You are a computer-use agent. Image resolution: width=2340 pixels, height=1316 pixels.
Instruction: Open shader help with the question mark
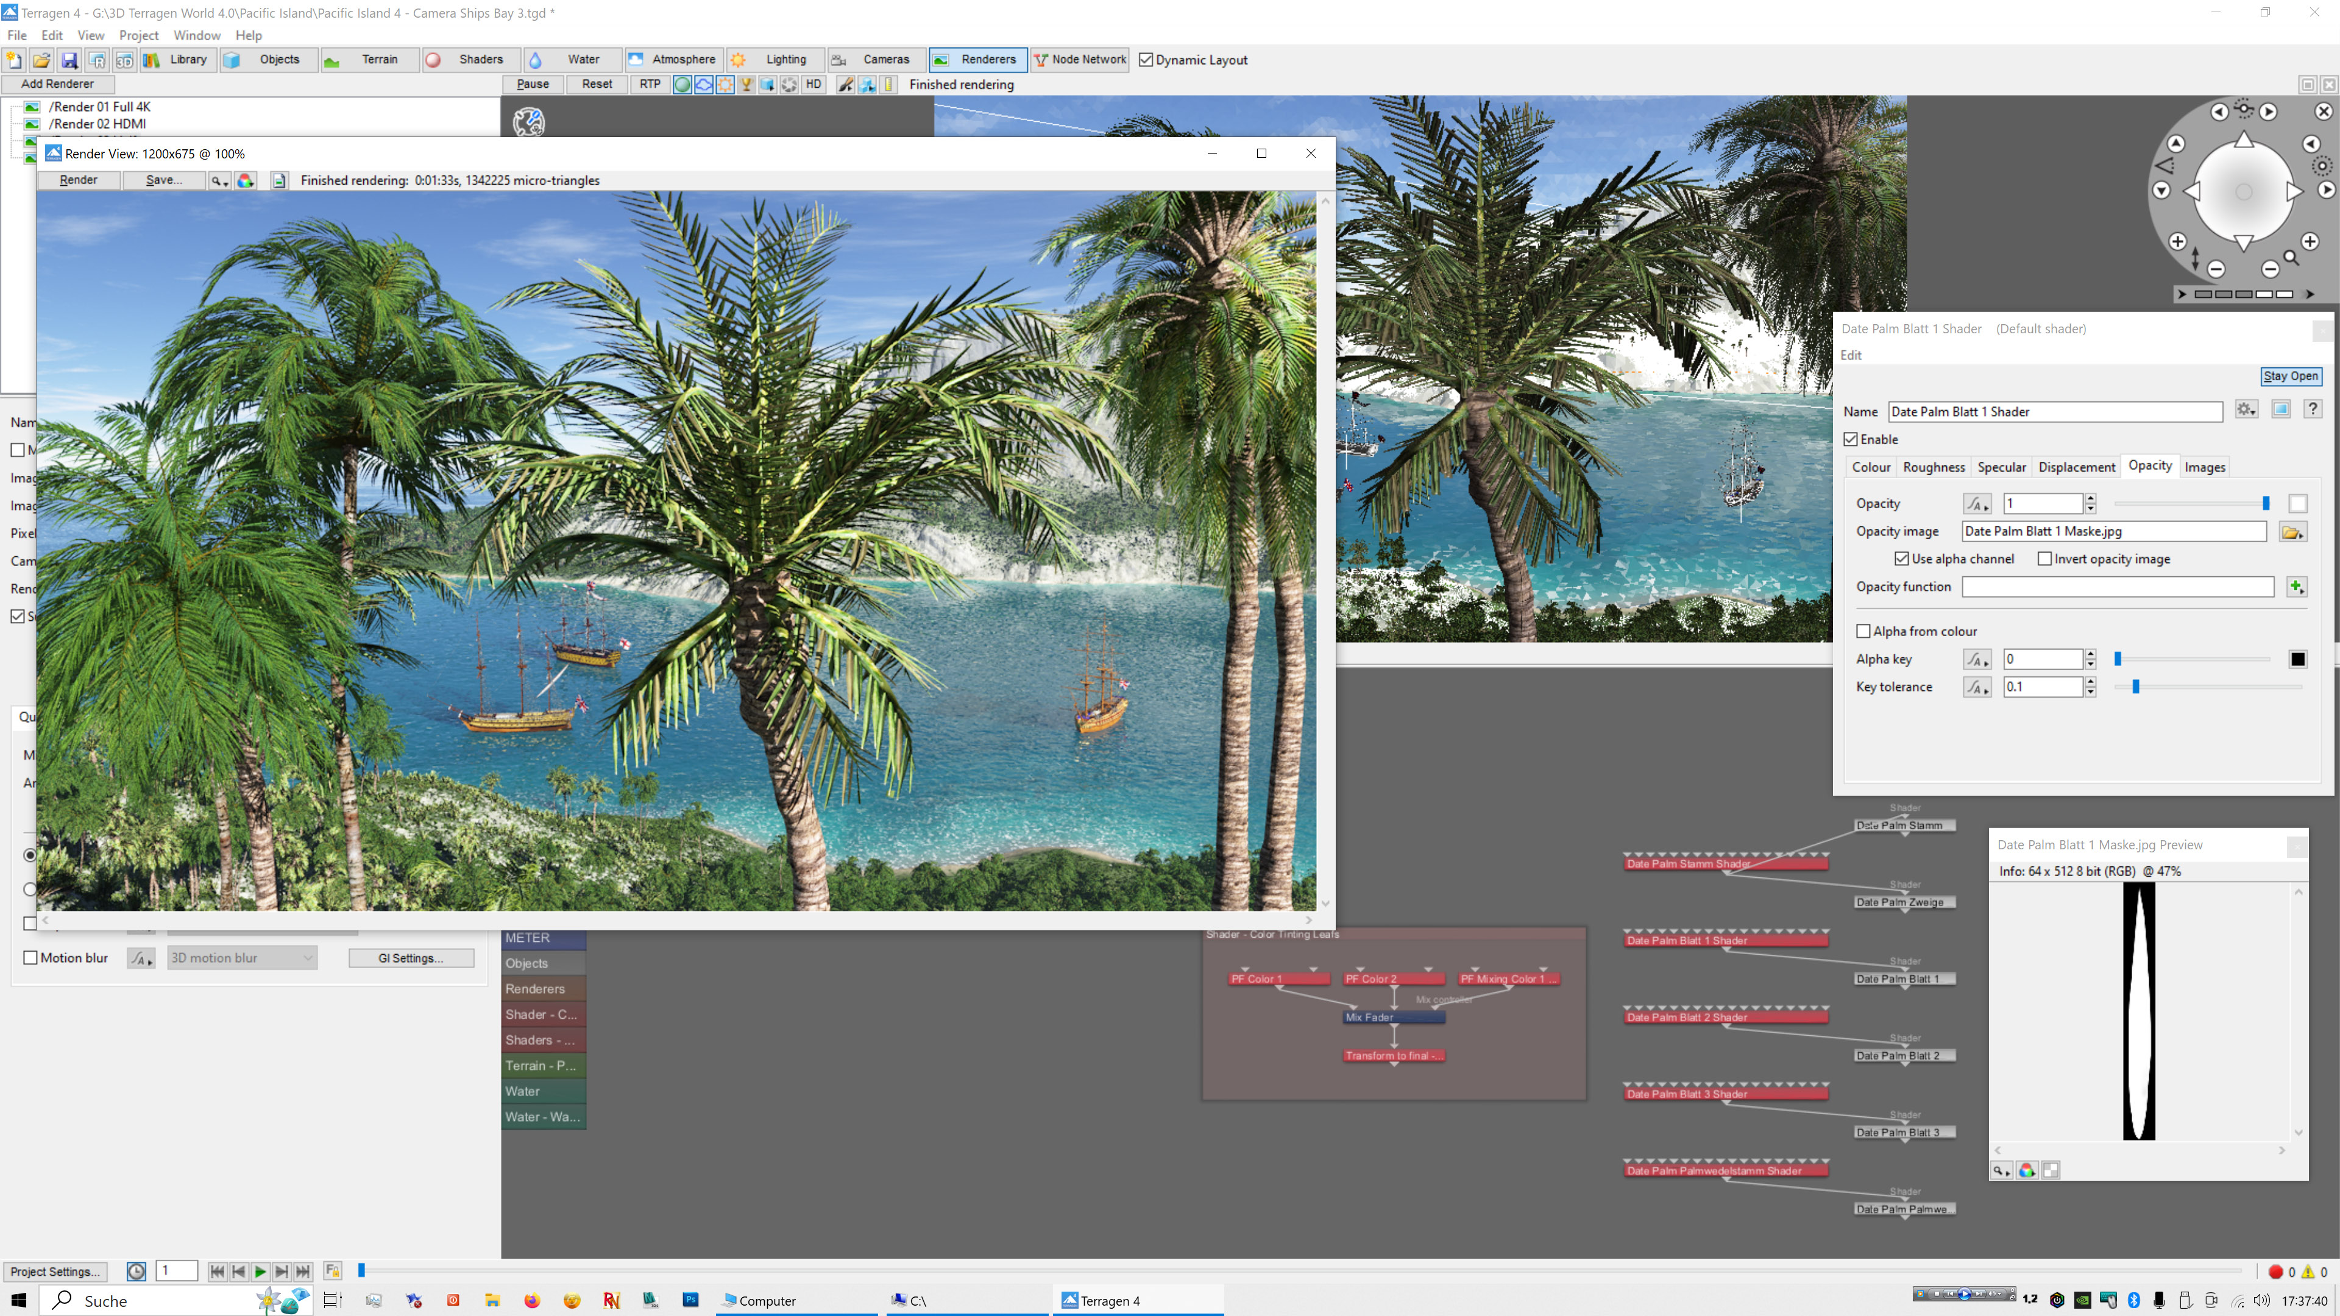pyautogui.click(x=2313, y=409)
